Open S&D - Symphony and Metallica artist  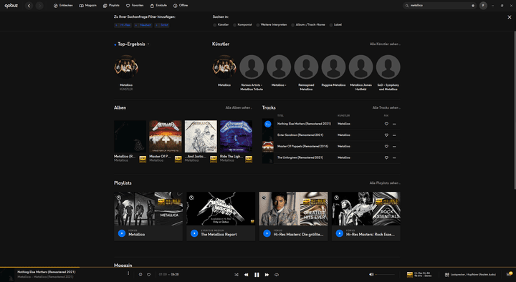tap(388, 67)
